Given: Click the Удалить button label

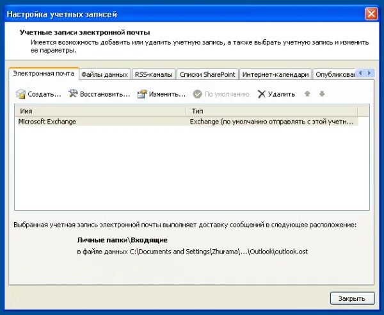Looking at the screenshot, I should click(x=282, y=94).
